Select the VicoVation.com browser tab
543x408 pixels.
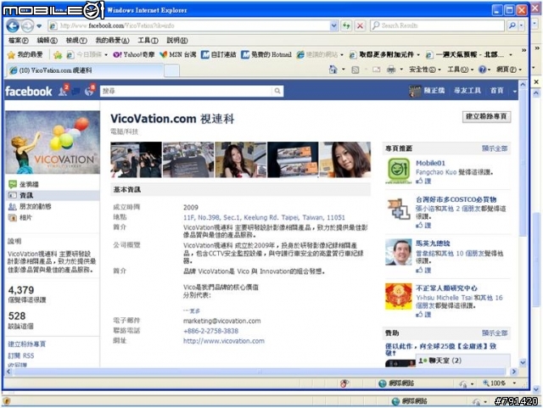85,70
